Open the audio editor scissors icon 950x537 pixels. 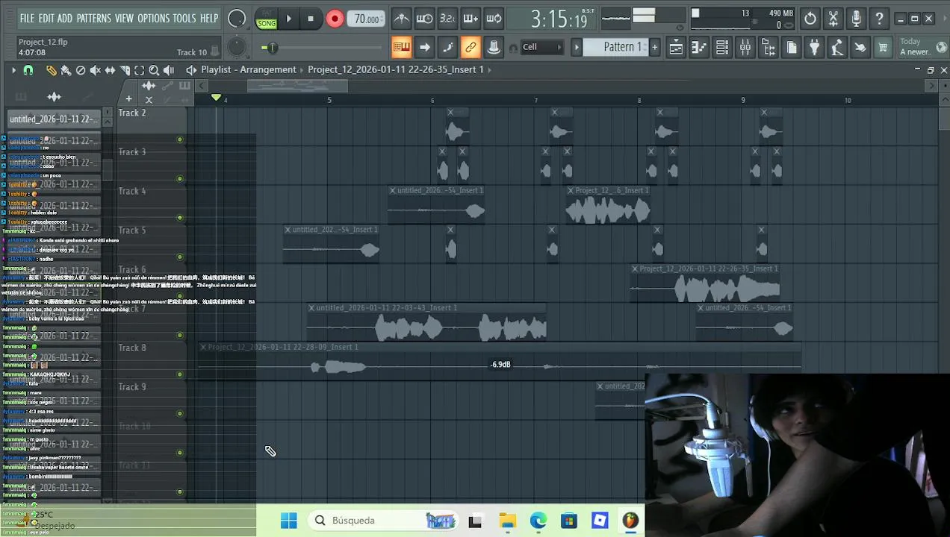coord(833,19)
